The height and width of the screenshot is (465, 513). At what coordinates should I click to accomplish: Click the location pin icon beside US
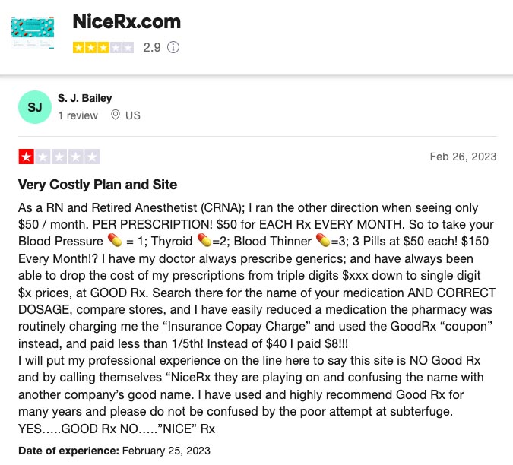pyautogui.click(x=116, y=115)
